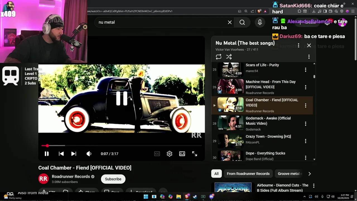Select 'From Roadrunner Records' filter chip
This screenshot has height=201, width=357.
tap(248, 174)
